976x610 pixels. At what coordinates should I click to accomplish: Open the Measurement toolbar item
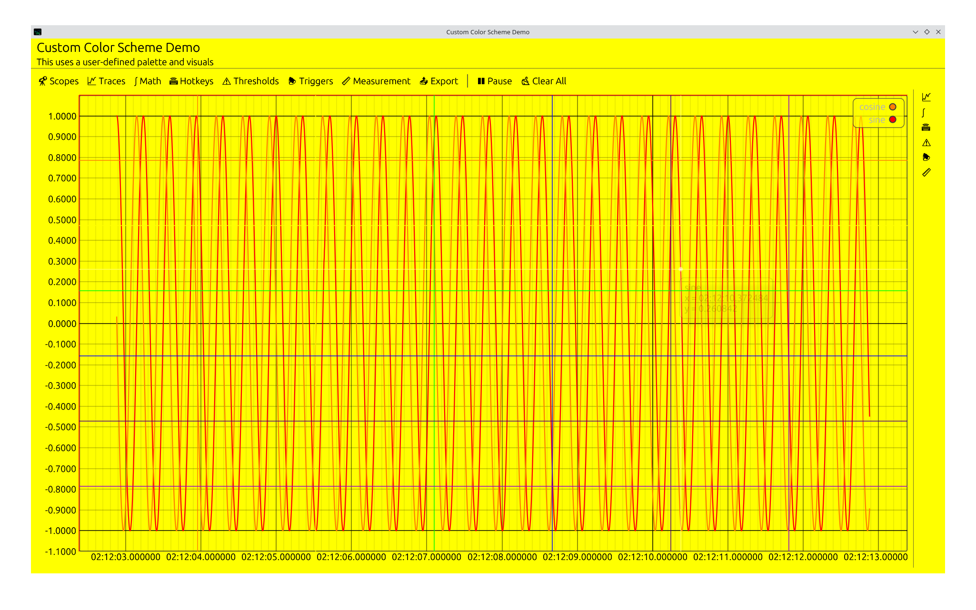click(x=376, y=81)
